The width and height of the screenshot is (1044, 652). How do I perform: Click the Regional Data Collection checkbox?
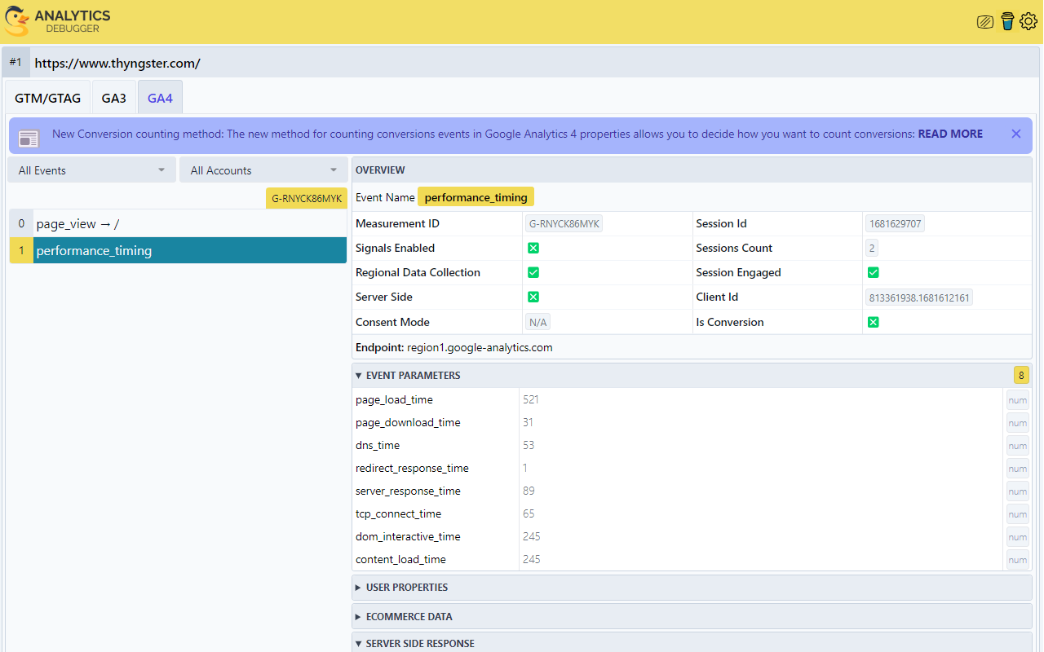pyautogui.click(x=533, y=272)
